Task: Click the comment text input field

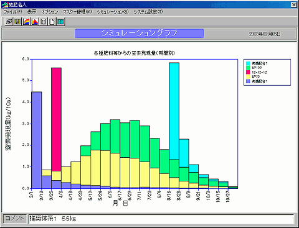Action: 161,219
